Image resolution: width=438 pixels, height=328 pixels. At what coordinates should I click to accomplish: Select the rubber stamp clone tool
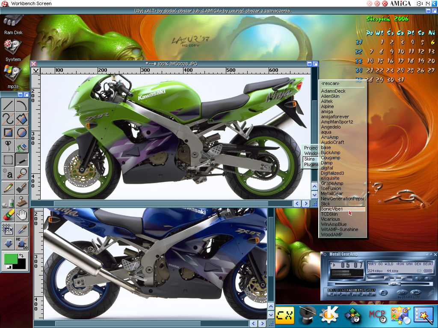coord(22,201)
